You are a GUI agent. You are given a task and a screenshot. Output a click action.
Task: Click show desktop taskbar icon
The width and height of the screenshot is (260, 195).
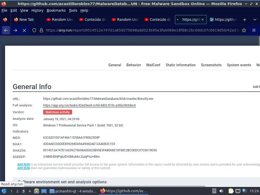click(44, 191)
